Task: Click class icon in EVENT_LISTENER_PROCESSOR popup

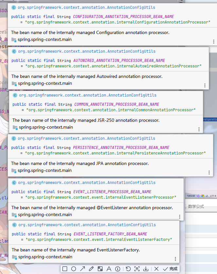Action: (x=14, y=183)
